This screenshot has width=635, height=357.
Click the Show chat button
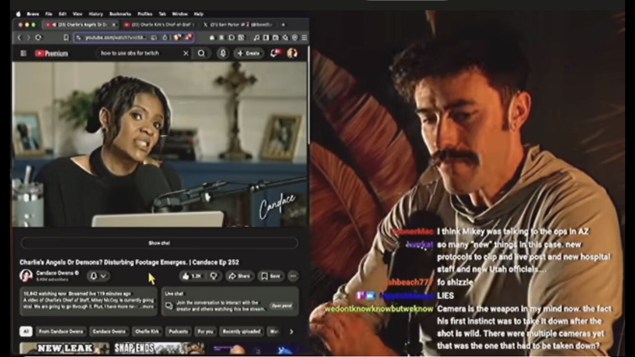pos(159,243)
